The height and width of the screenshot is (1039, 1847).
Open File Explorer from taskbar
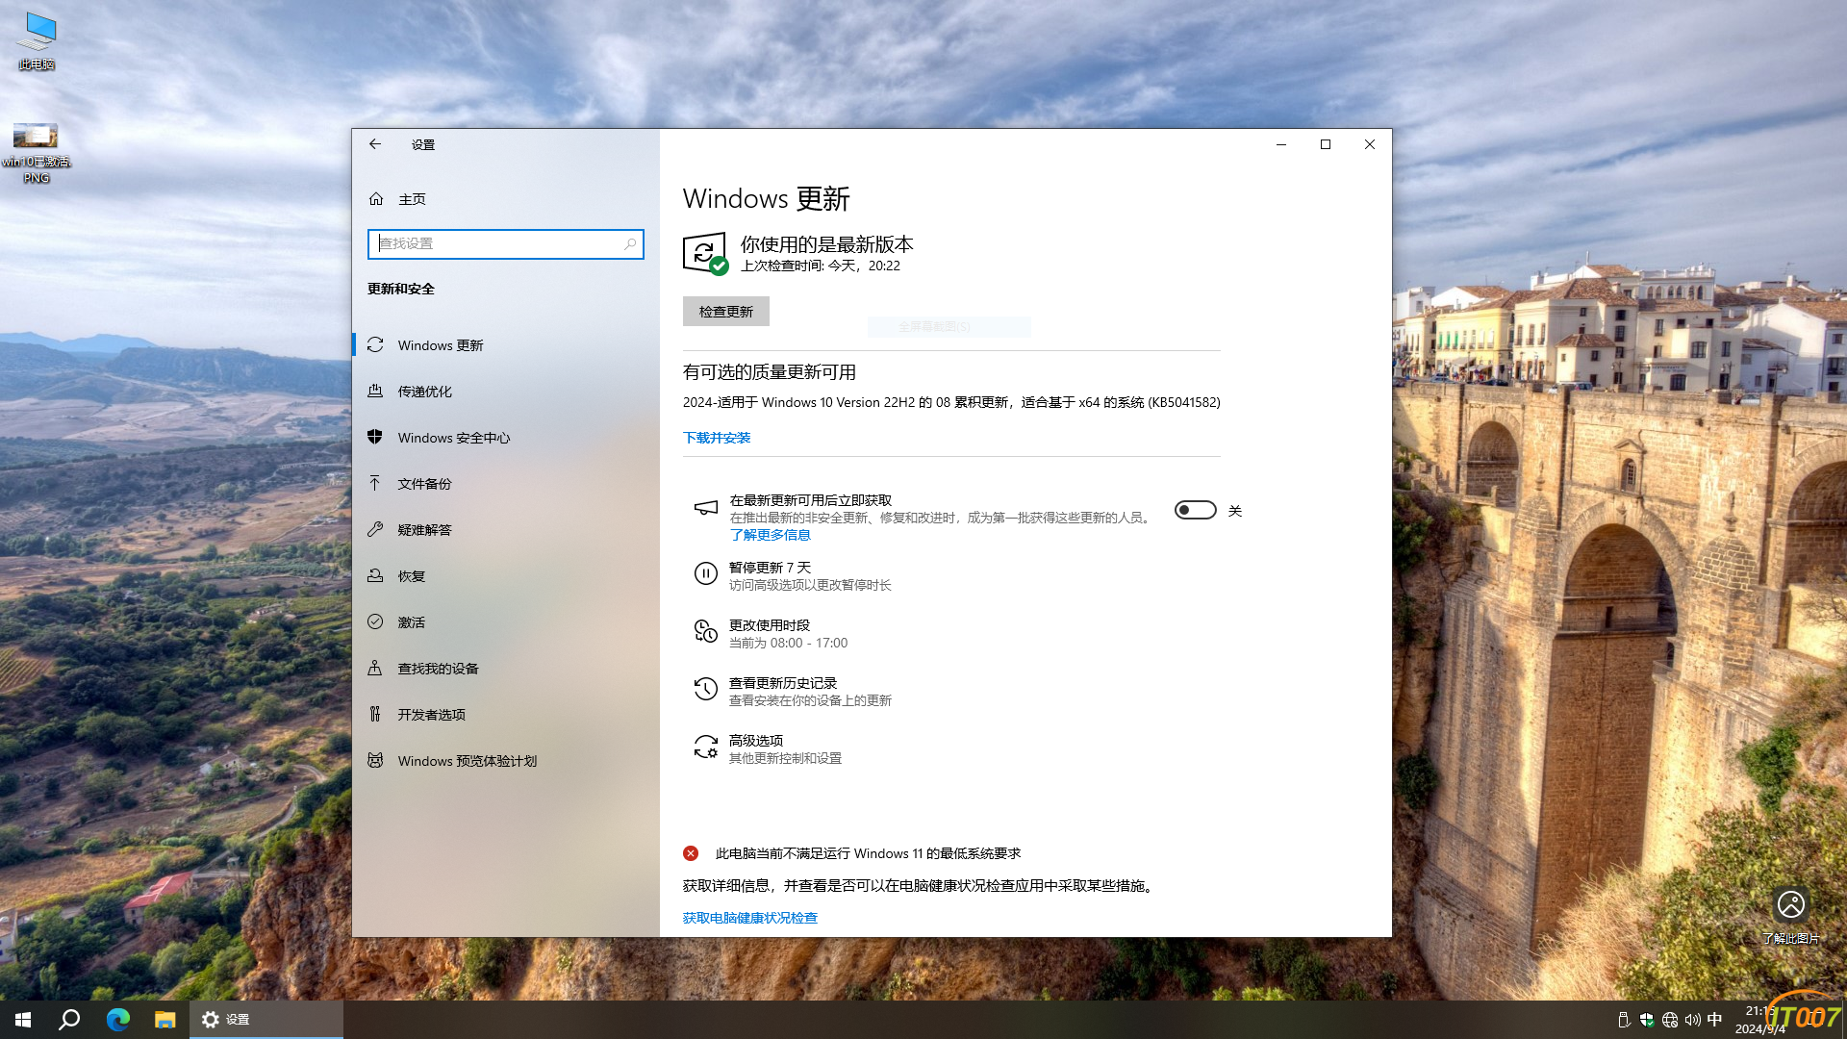tap(164, 1020)
